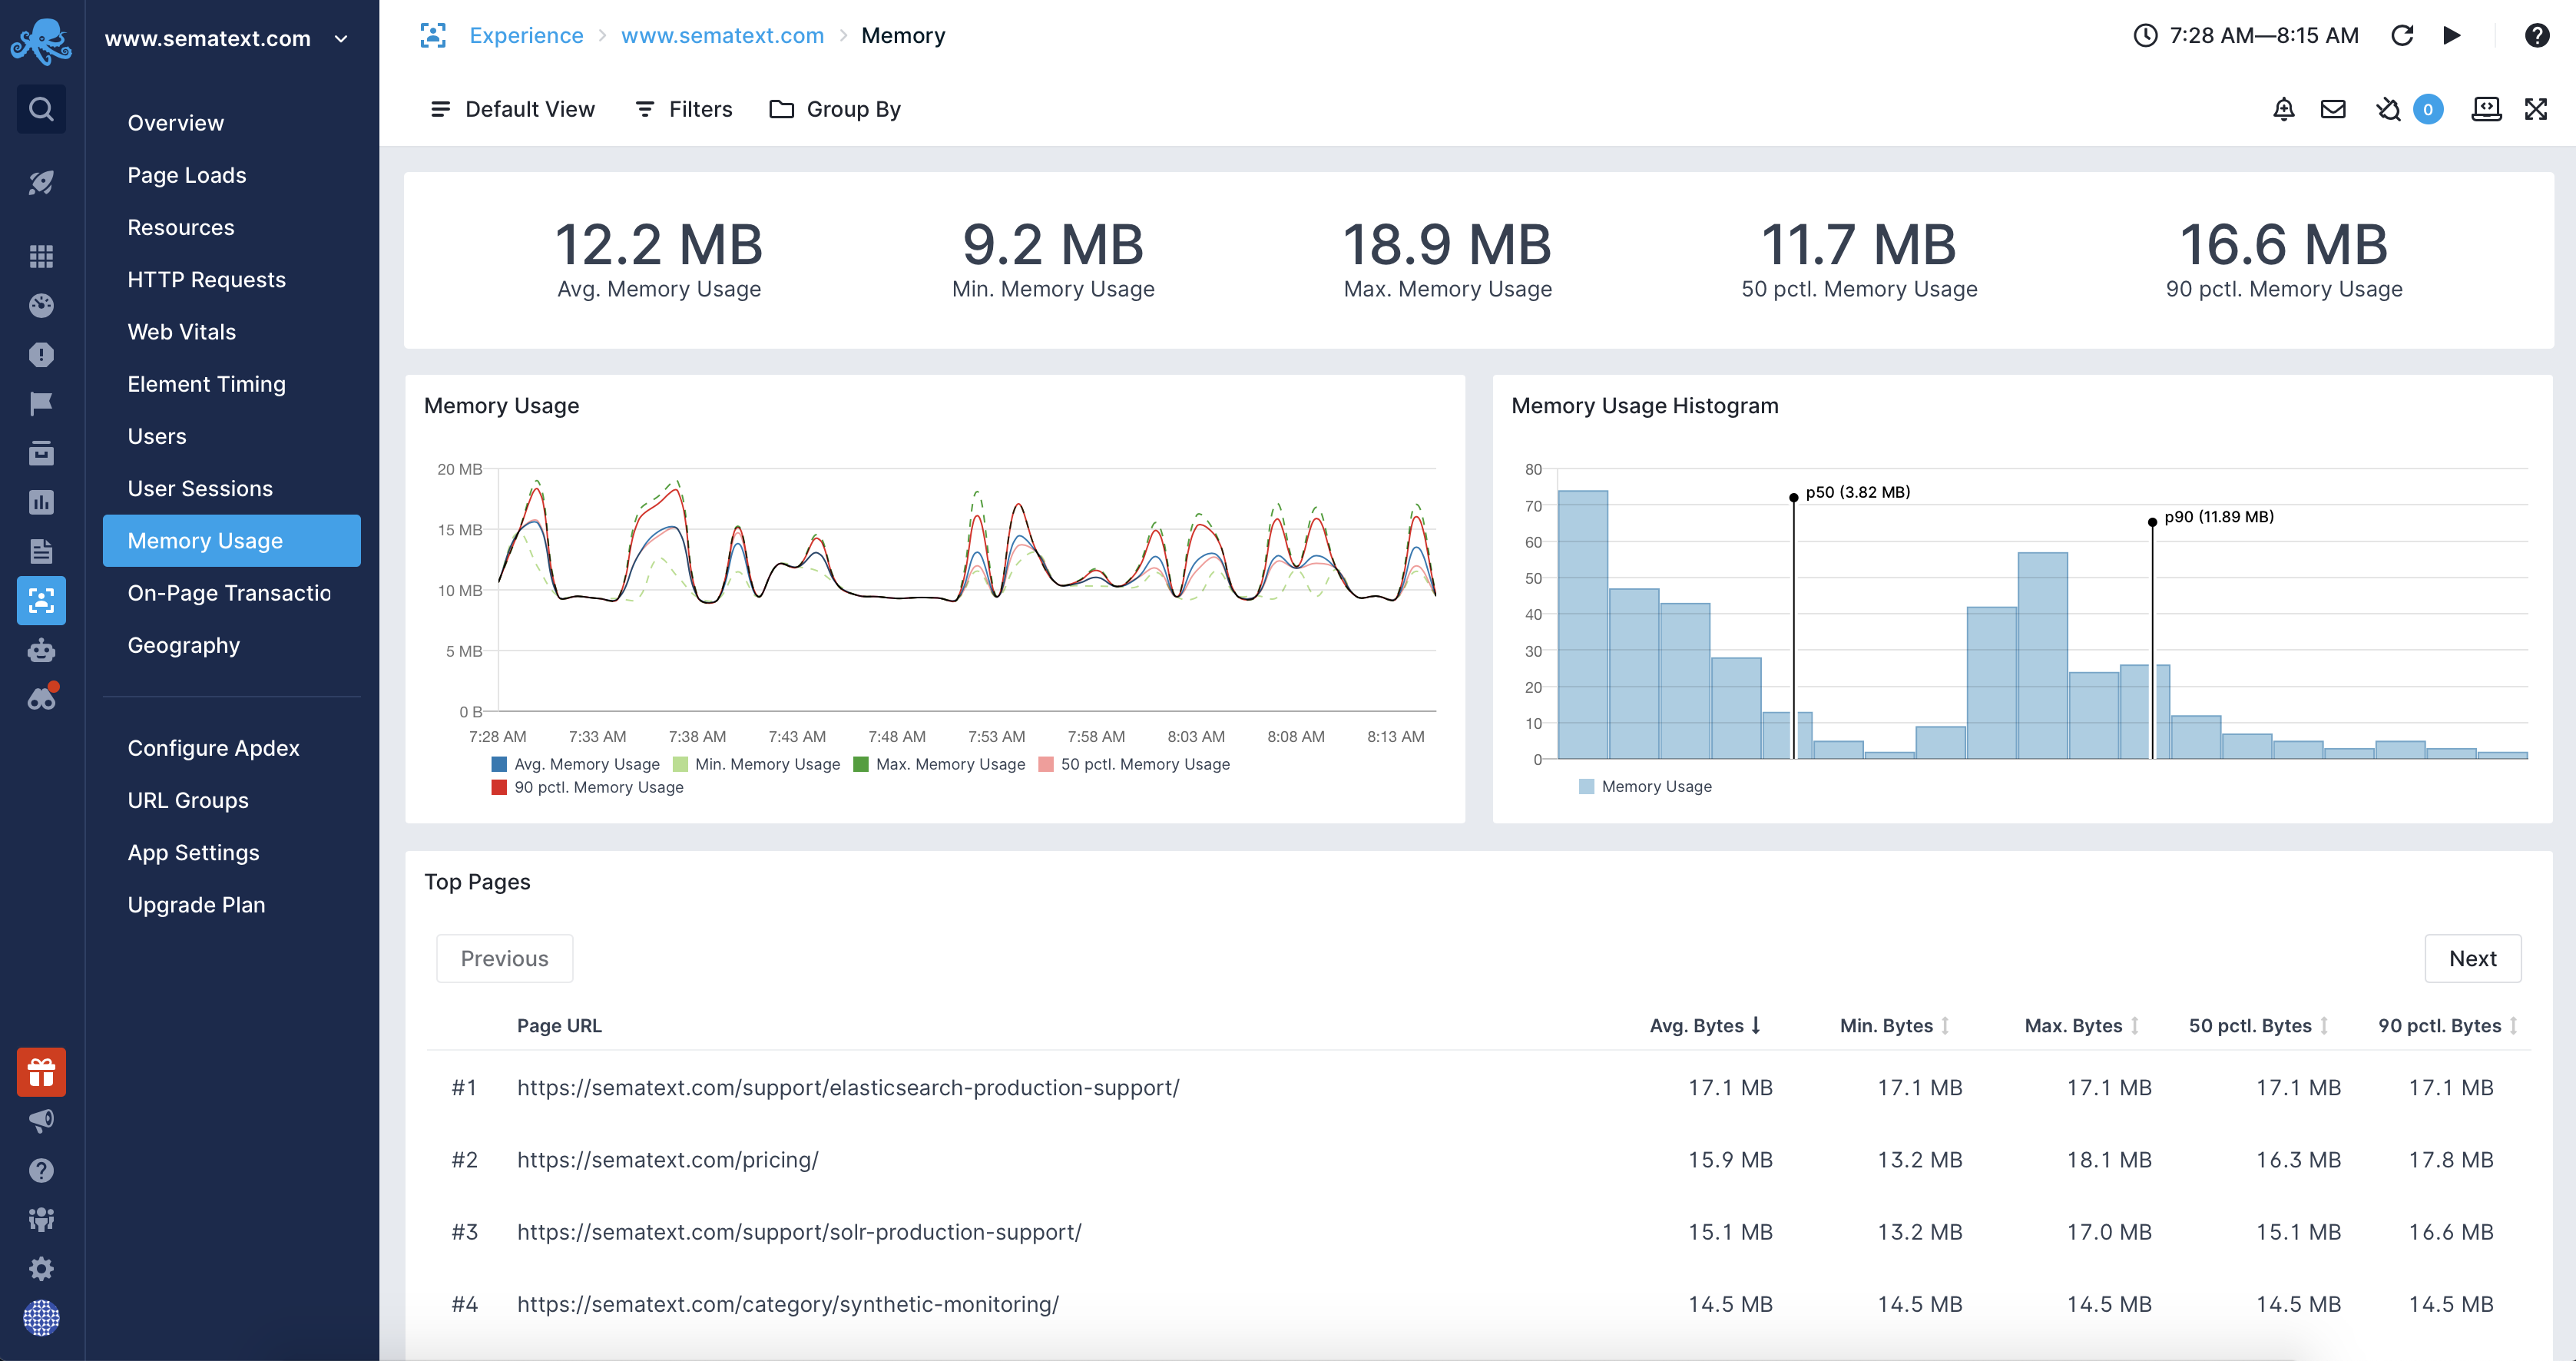Click the refresh icon in top bar
Screen dimensions: 2576x1361
pos(2402,34)
